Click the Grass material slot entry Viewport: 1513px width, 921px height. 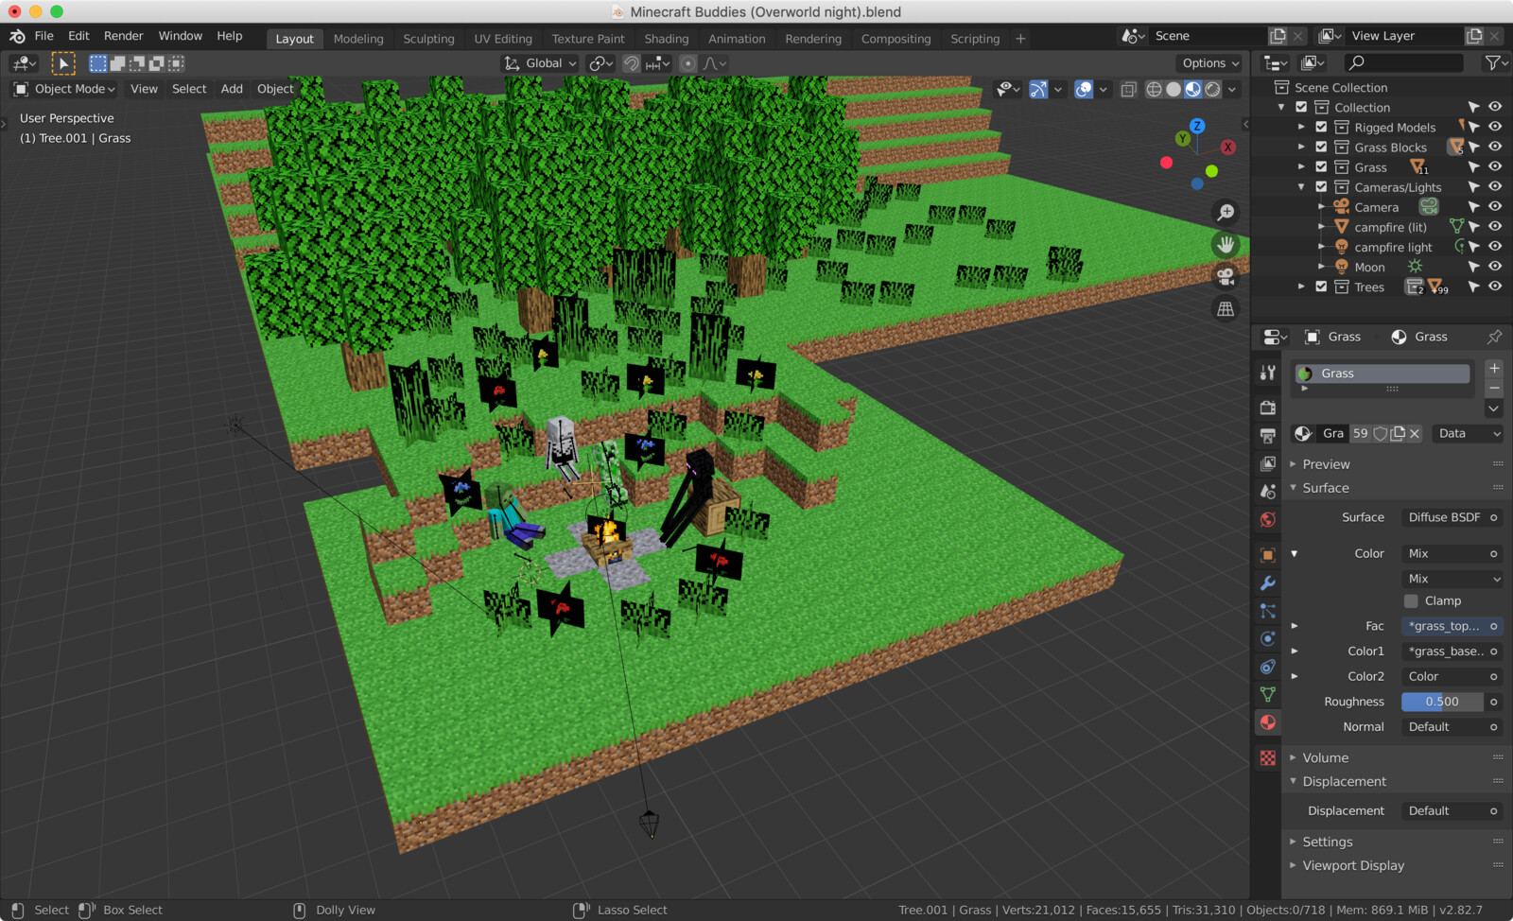point(1382,374)
